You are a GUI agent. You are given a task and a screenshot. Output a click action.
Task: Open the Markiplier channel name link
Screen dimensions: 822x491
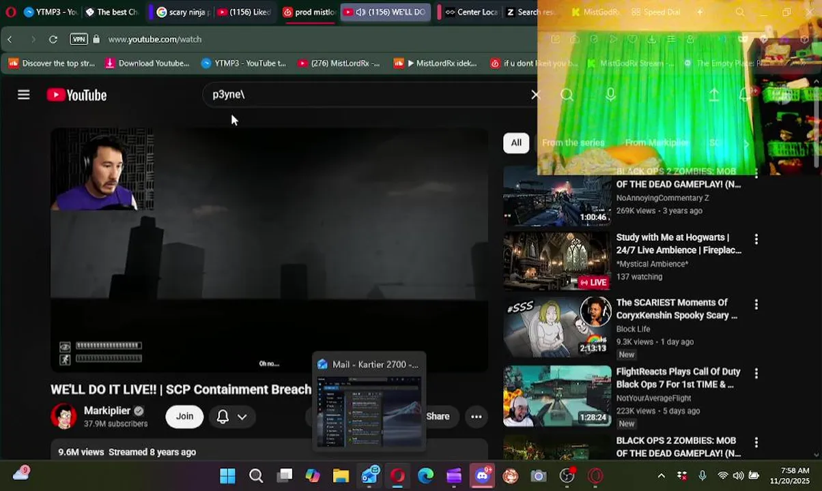point(108,411)
